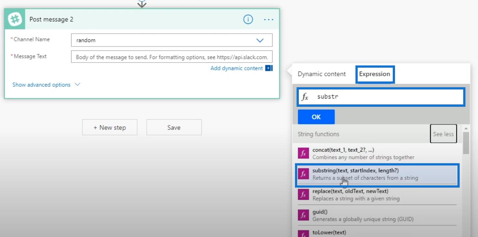Click the fx icon next to guid()
This screenshot has width=478, height=237.
[x=303, y=215]
